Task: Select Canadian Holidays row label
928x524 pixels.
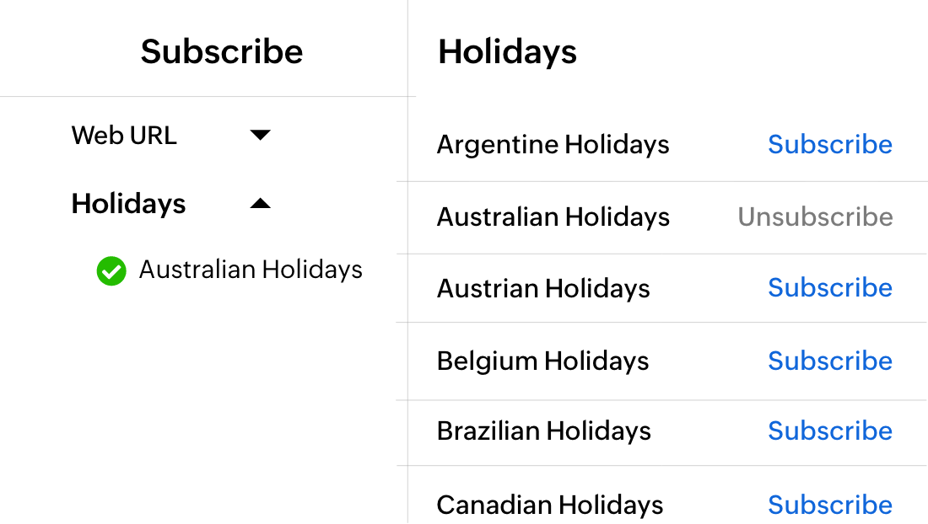Action: click(x=549, y=504)
